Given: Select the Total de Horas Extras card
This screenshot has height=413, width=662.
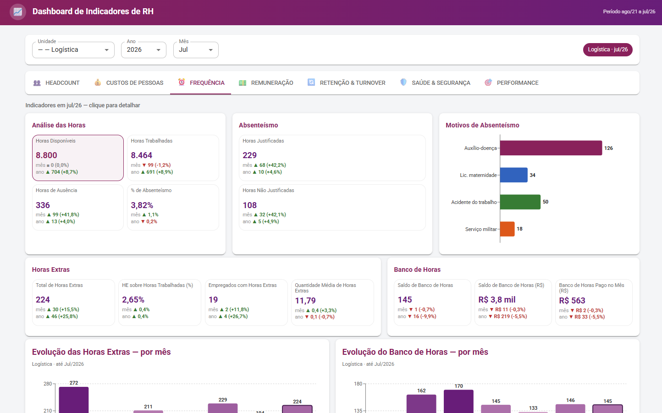Looking at the screenshot, I should 73,303.
